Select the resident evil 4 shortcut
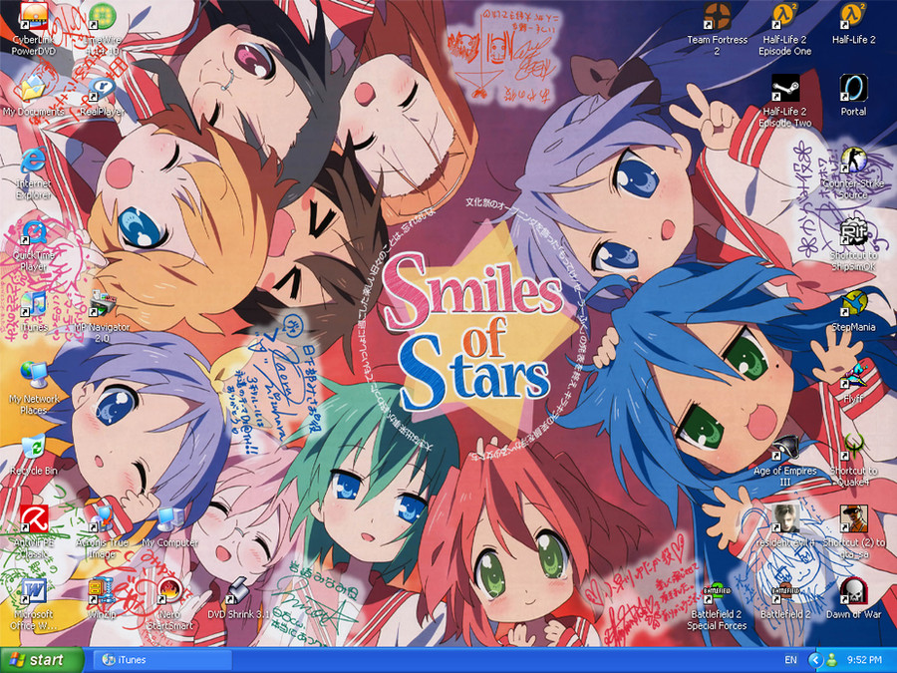 pos(785,519)
